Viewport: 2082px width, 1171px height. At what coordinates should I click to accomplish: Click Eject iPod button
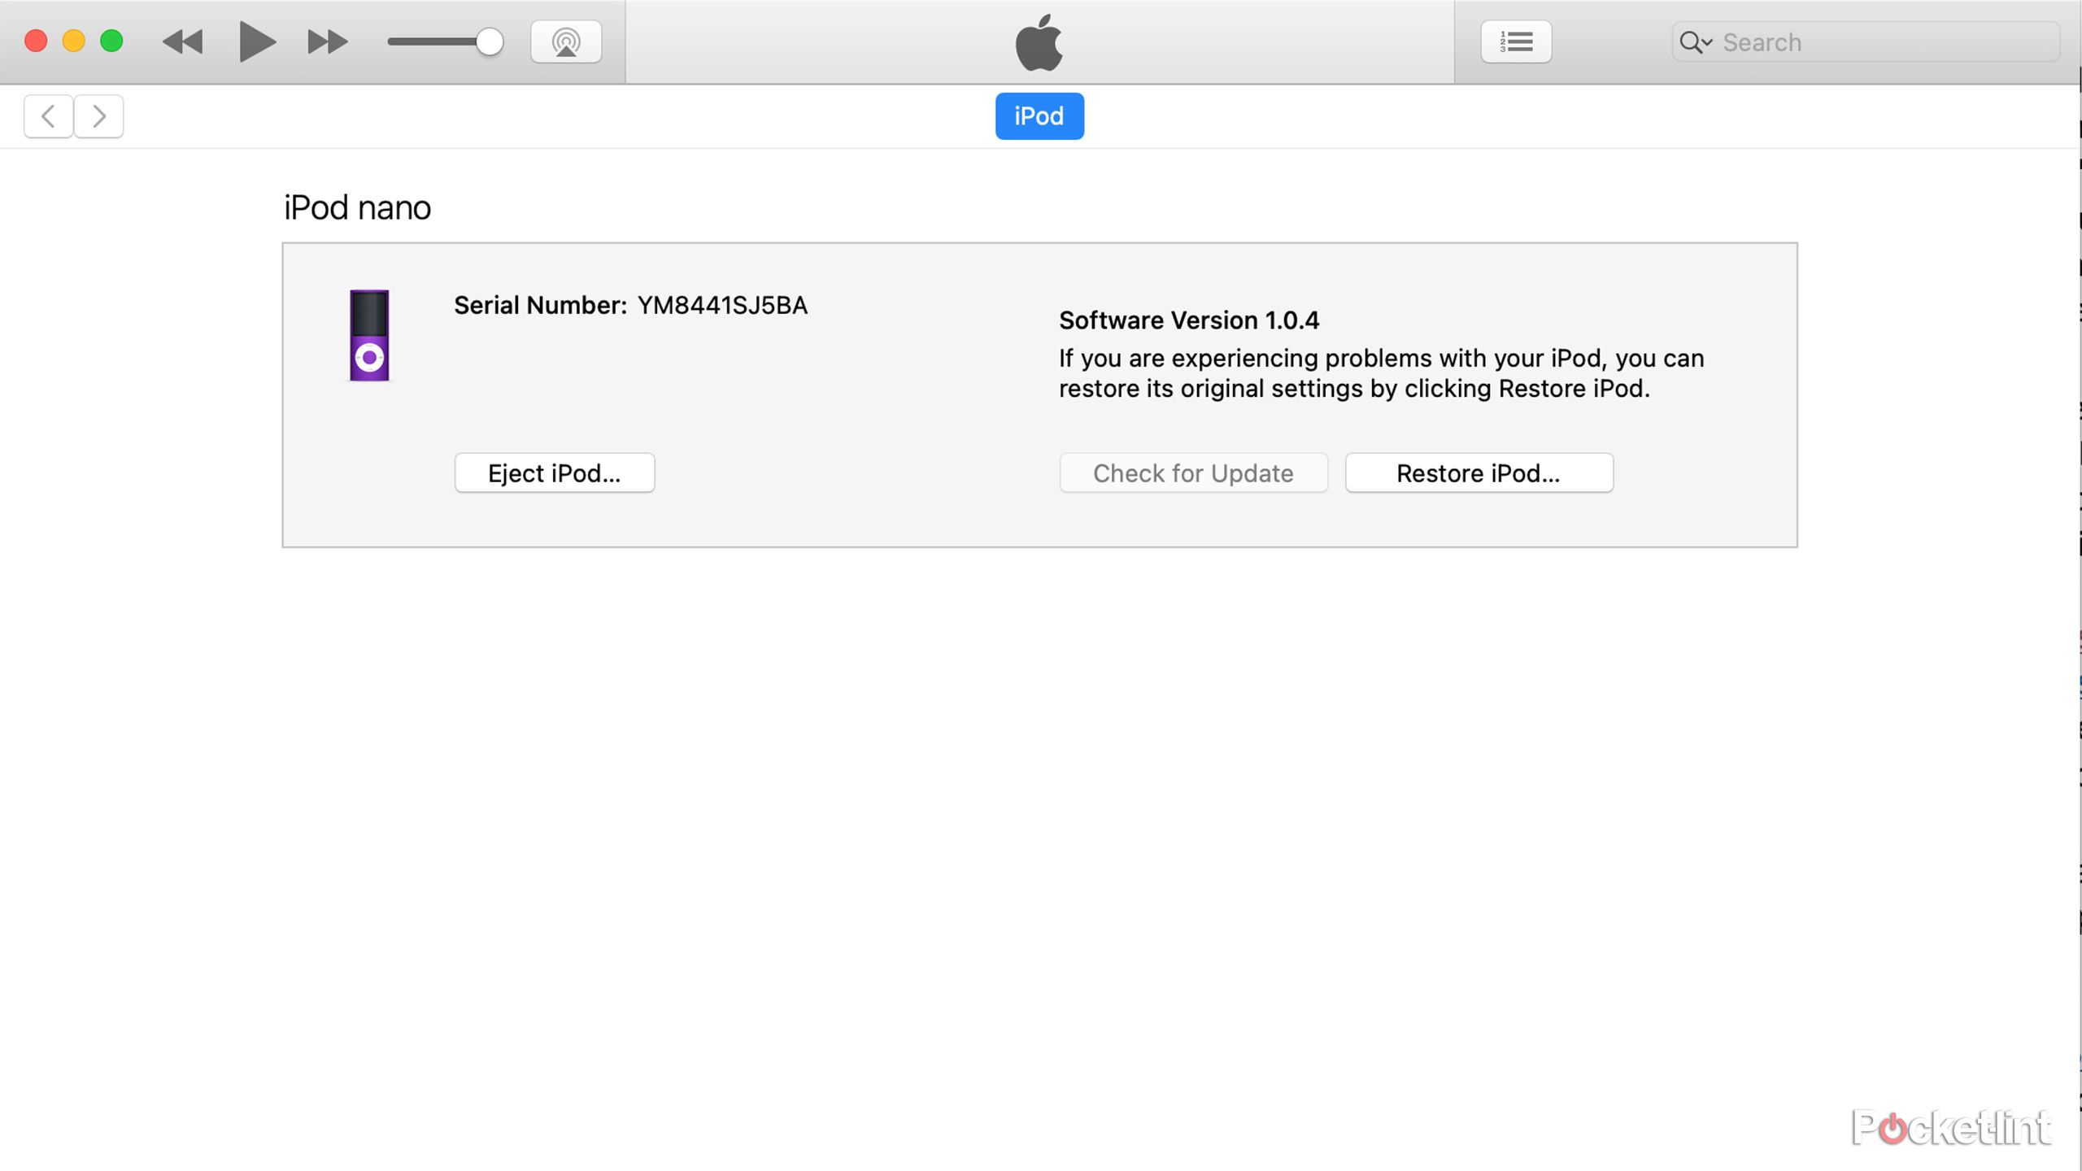click(555, 472)
